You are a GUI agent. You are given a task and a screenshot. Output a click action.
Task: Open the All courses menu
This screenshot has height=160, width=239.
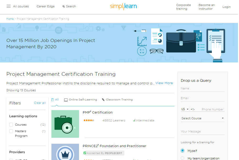21,6
